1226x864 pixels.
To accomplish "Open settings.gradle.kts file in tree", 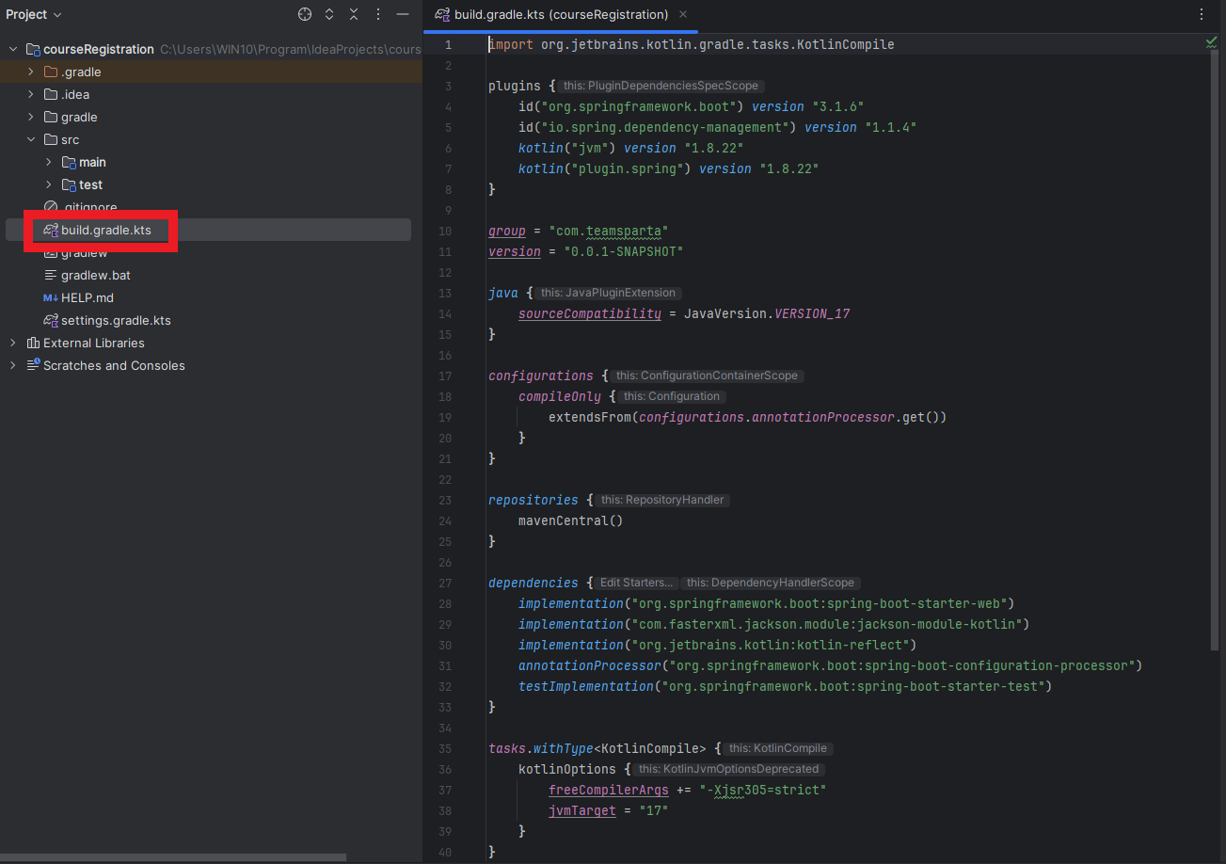I will [x=116, y=320].
